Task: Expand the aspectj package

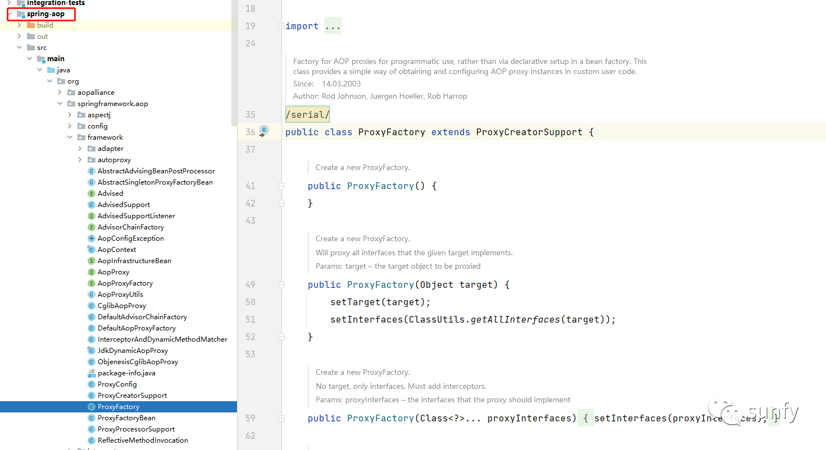Action: click(x=70, y=115)
